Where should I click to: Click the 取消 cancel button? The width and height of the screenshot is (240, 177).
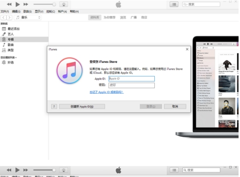[175, 107]
